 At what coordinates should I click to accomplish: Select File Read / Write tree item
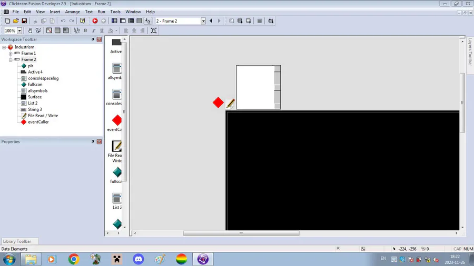[x=43, y=116]
